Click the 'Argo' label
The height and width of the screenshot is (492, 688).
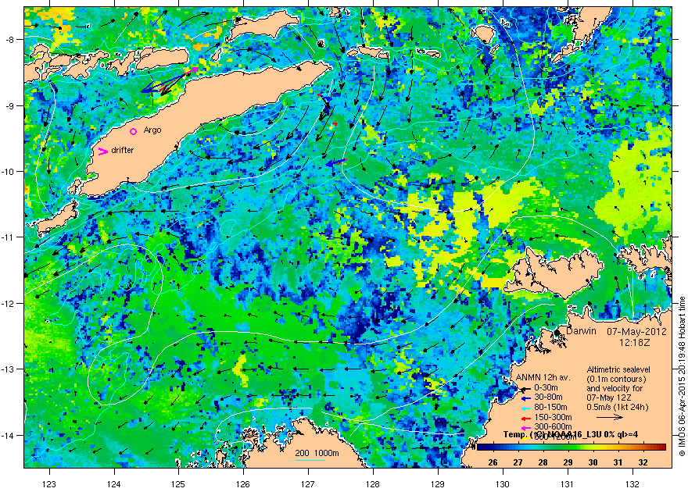click(x=152, y=130)
